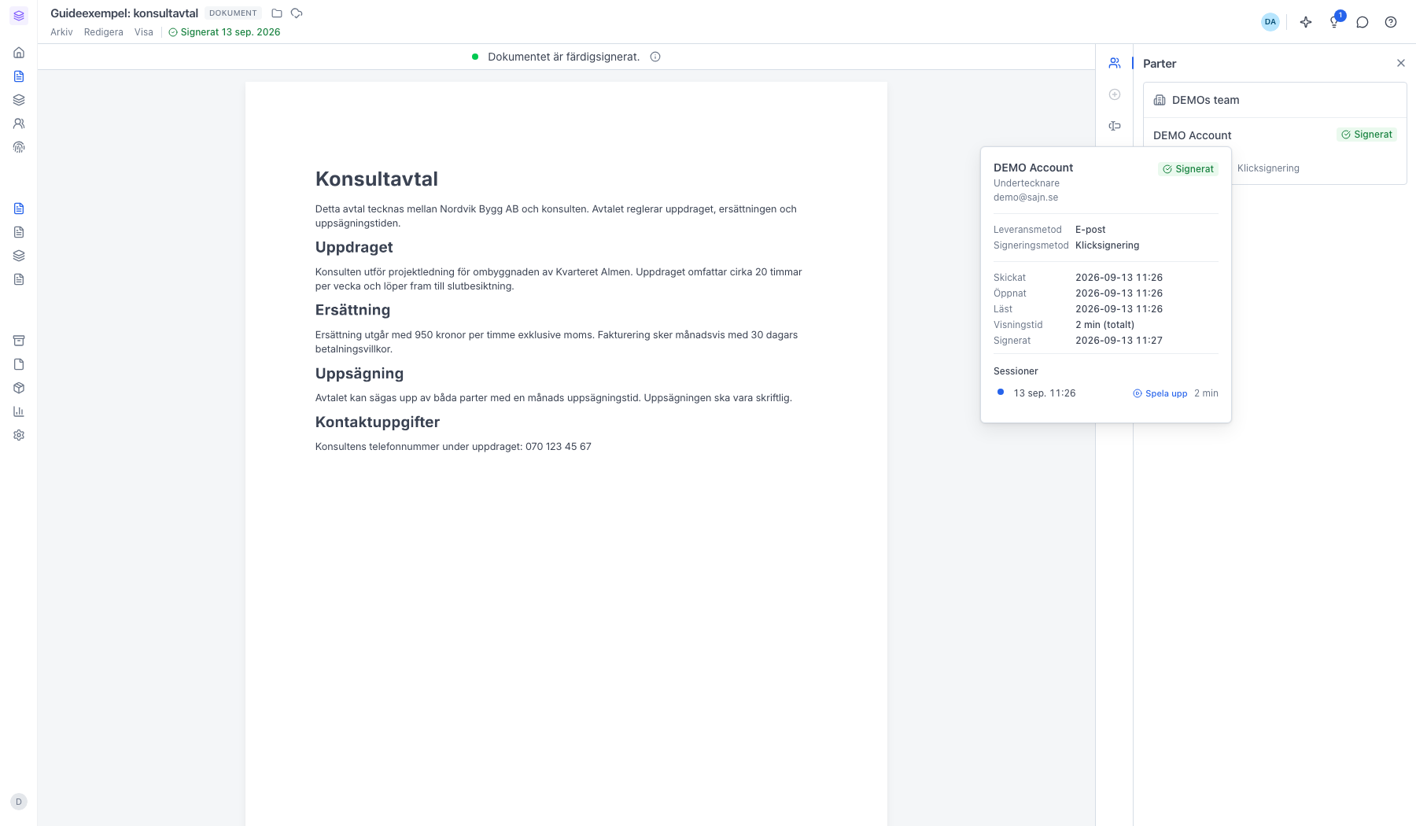Click the DOKUMENT badge next to title
This screenshot has height=826, width=1416.
pos(233,13)
